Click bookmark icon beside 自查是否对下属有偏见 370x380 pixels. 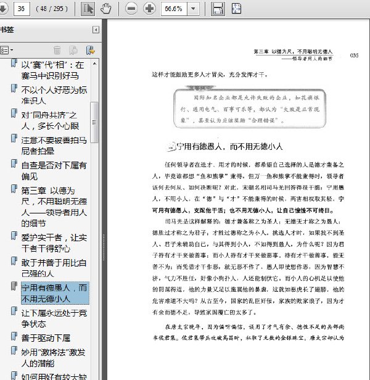(x=14, y=163)
